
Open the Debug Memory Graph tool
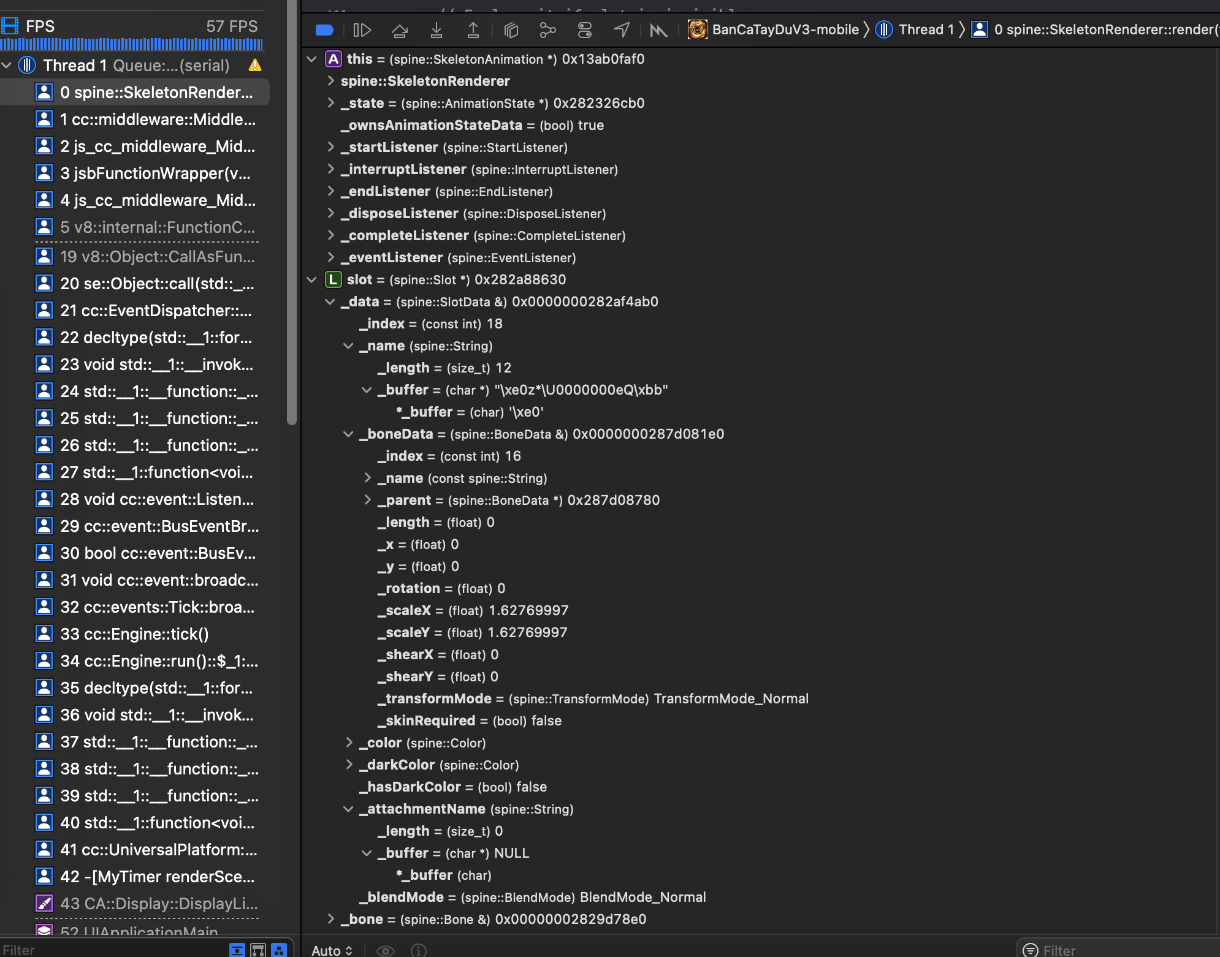pyautogui.click(x=548, y=29)
